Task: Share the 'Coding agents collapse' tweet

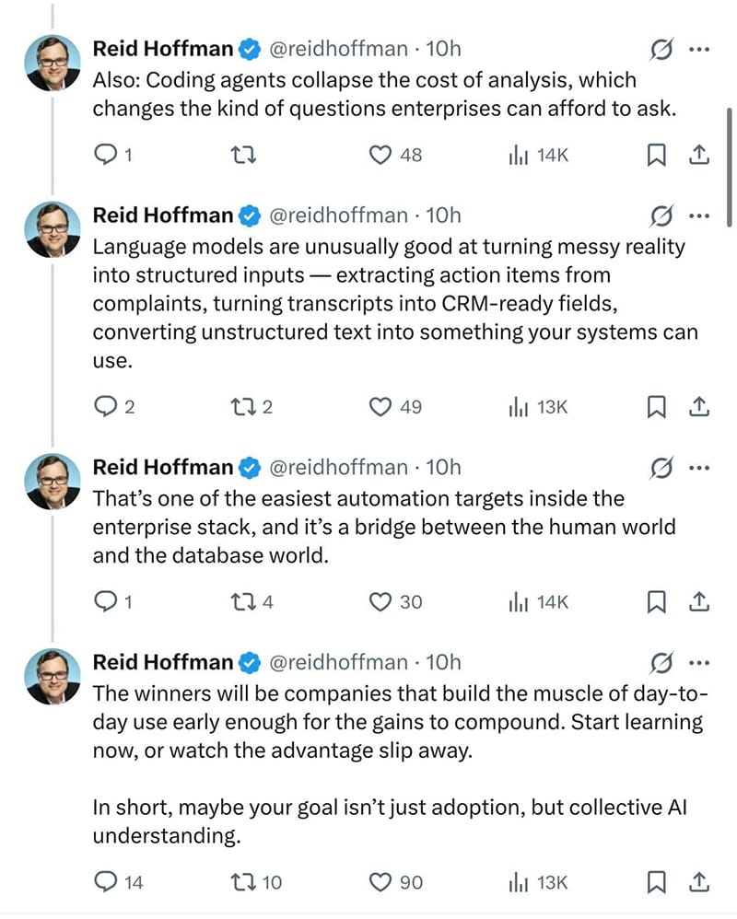Action: pos(699,156)
